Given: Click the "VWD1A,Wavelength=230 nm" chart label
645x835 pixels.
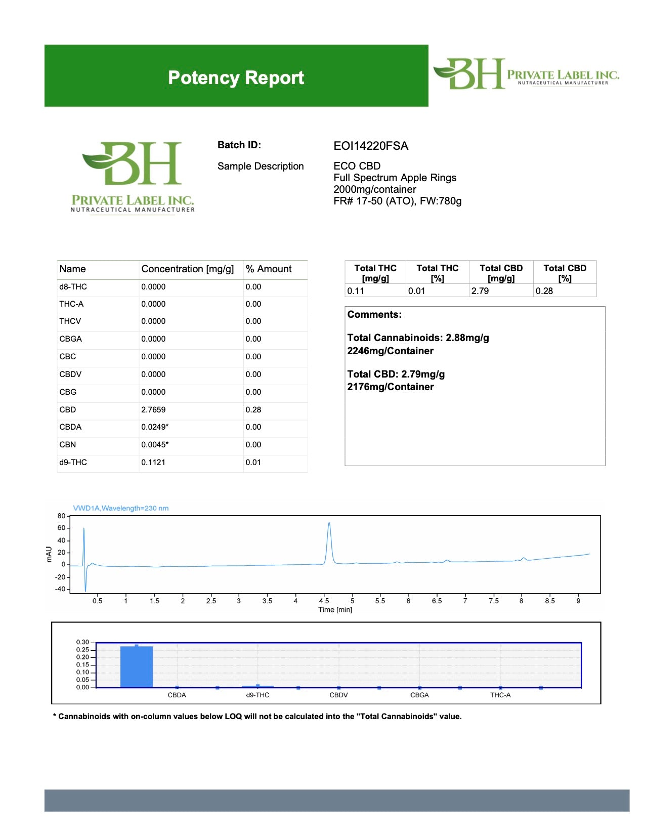Looking at the screenshot, I should point(121,508).
